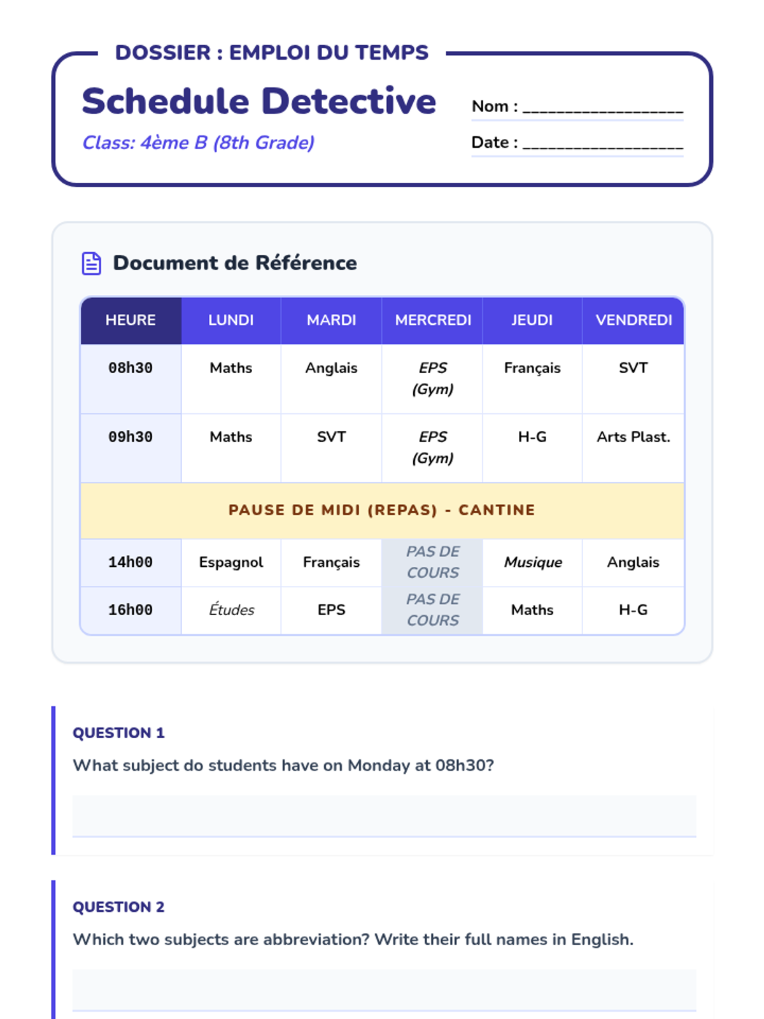Click the Schedule Detective title
The width and height of the screenshot is (764, 1019).
pyautogui.click(x=258, y=102)
